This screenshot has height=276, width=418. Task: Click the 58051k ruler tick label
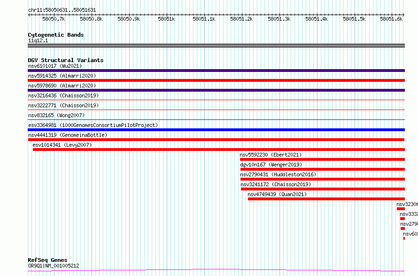(x=166, y=19)
